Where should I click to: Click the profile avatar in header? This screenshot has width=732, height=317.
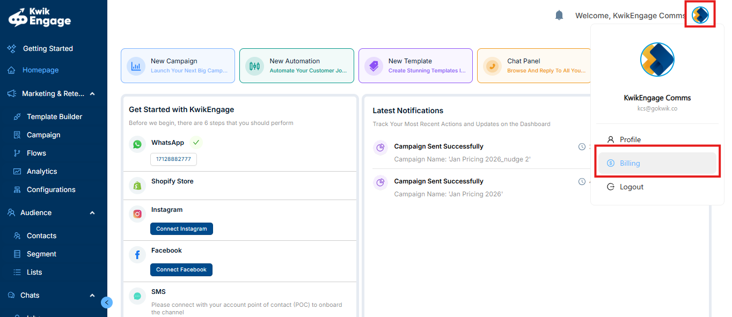[x=700, y=15]
